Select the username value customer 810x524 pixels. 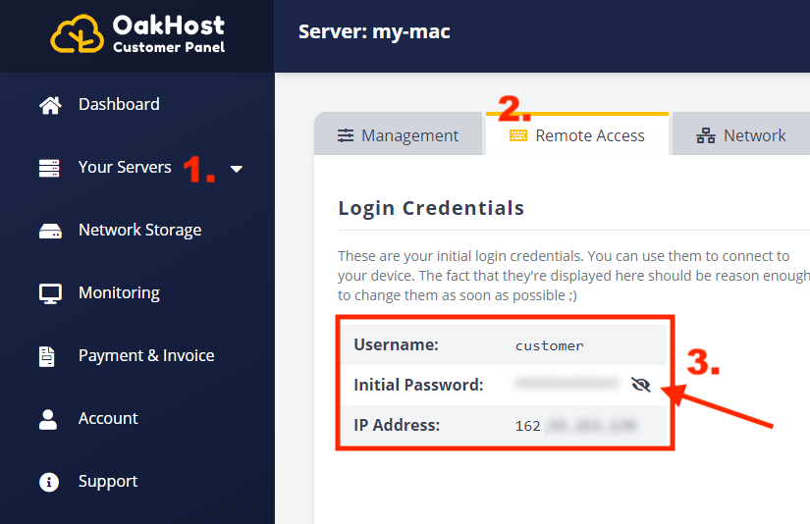(549, 345)
